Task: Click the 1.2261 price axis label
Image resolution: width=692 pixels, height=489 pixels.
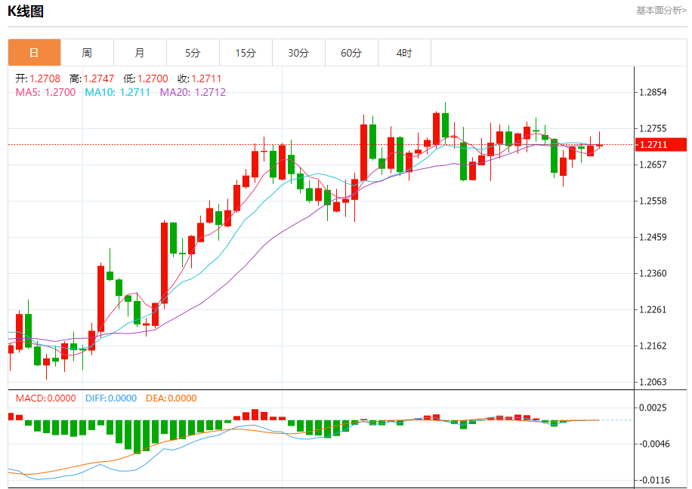Action: (653, 309)
